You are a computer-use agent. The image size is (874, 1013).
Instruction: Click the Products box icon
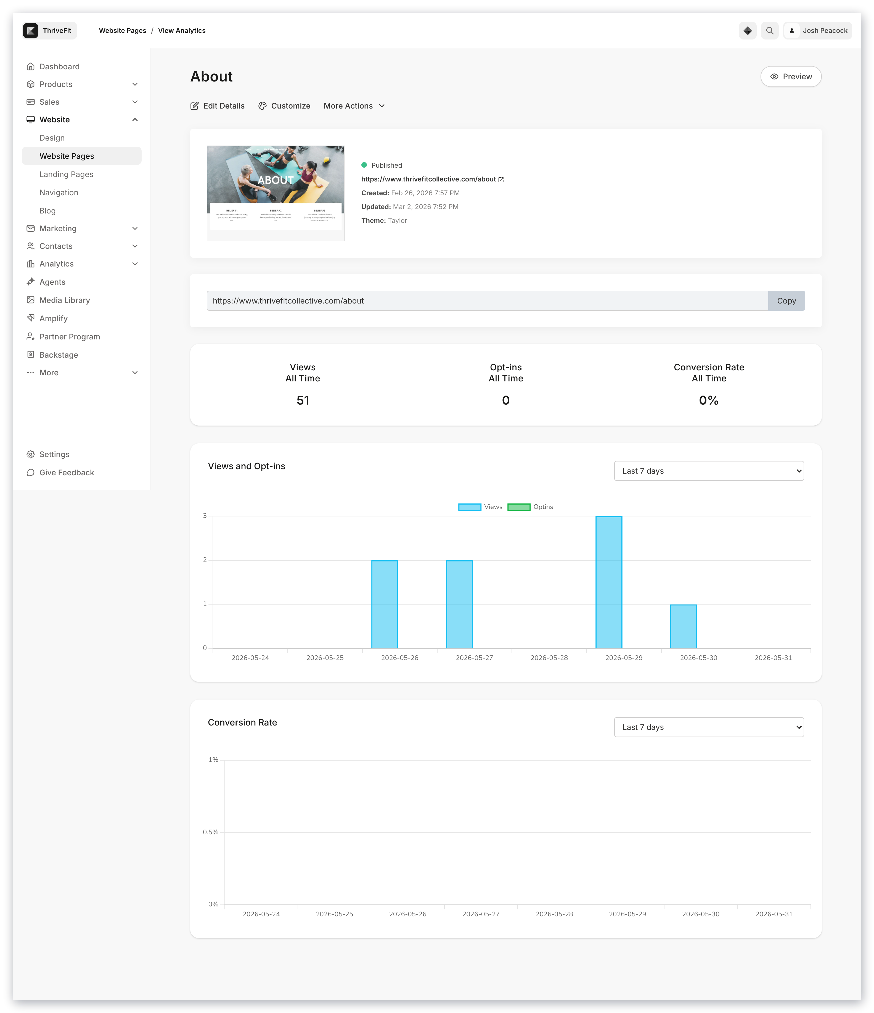pyautogui.click(x=30, y=84)
